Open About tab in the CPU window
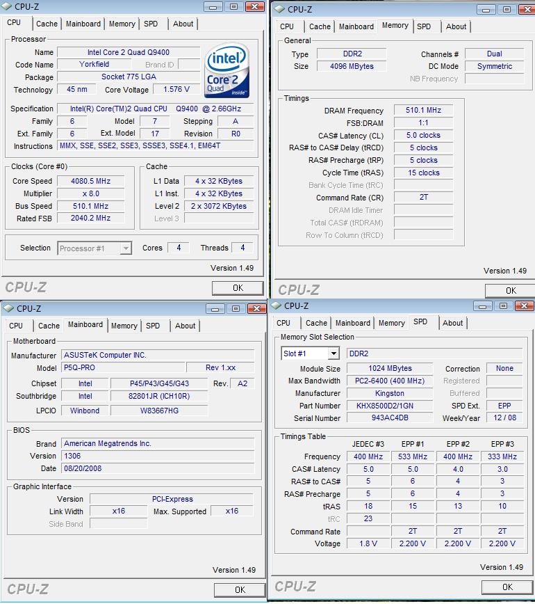The width and height of the screenshot is (535, 604). [183, 24]
